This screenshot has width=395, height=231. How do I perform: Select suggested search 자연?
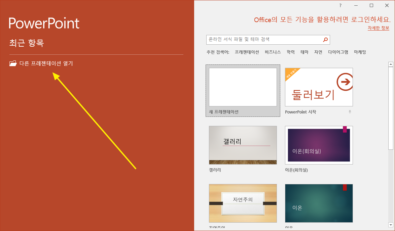point(318,52)
